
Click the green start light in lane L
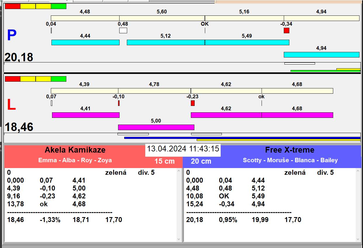pos(58,79)
